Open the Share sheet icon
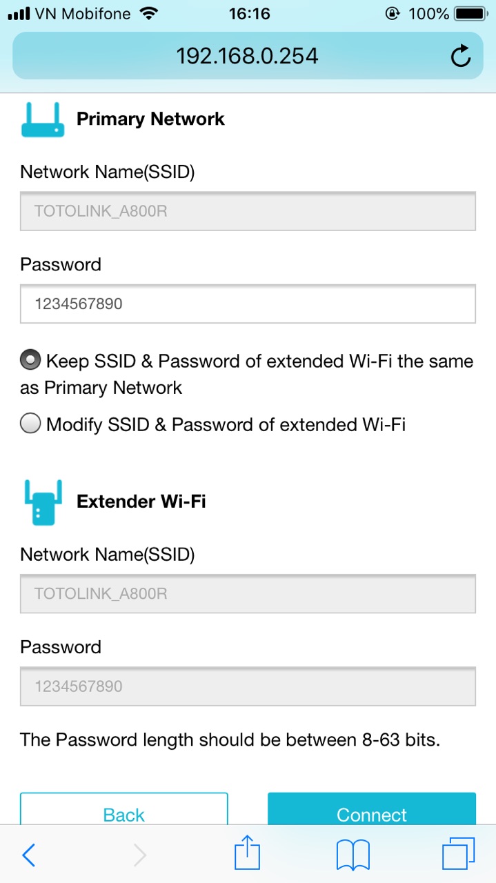This screenshot has height=883, width=496. 248,854
